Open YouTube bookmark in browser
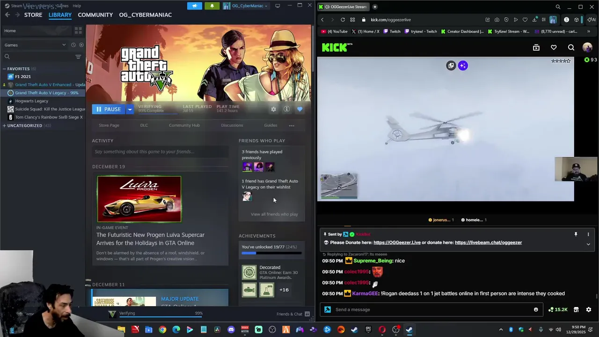The height and width of the screenshot is (337, 599). coord(335,31)
